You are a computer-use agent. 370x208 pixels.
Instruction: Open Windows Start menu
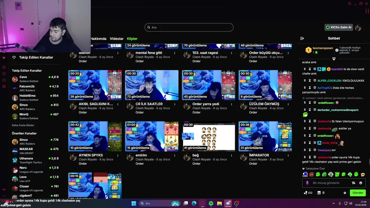point(134,203)
